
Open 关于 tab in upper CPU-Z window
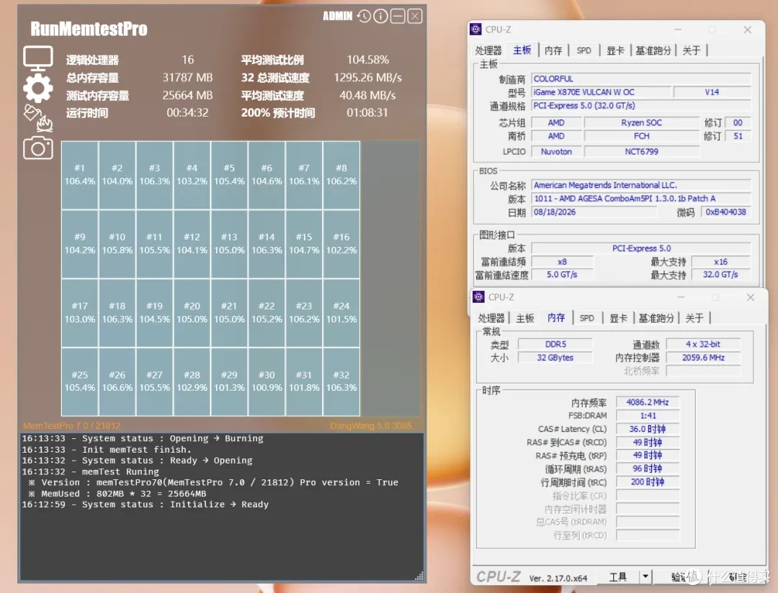point(691,50)
